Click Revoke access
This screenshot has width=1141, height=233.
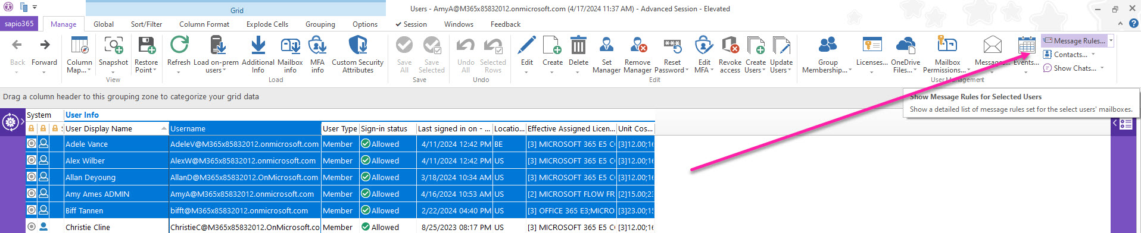coord(730,54)
